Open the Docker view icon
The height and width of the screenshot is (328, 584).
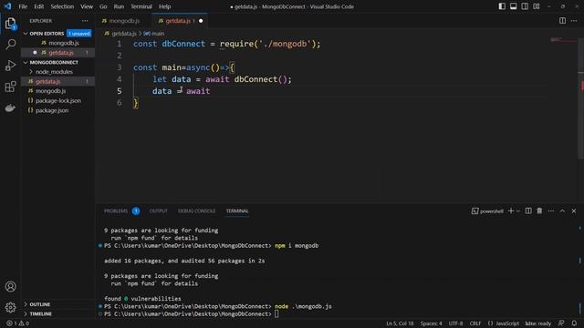10,108
